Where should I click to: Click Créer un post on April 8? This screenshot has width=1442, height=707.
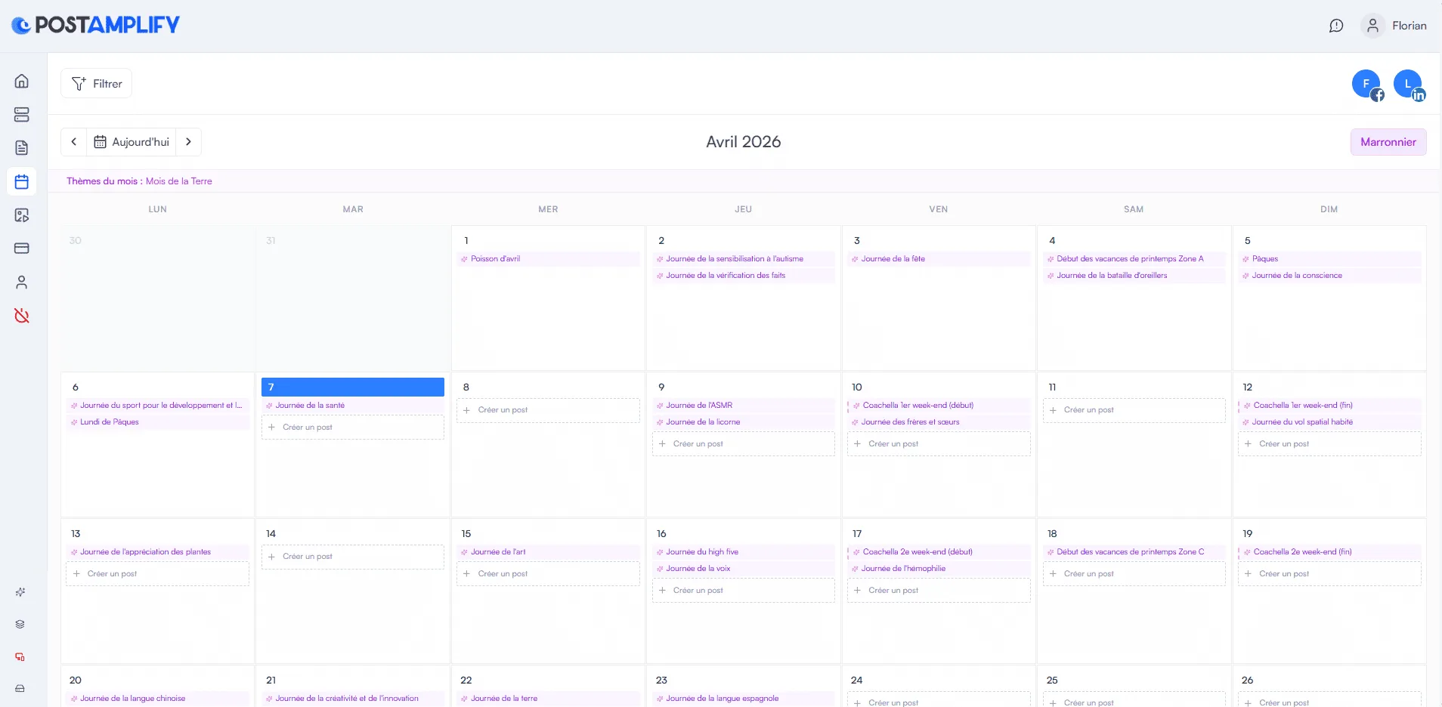point(549,410)
